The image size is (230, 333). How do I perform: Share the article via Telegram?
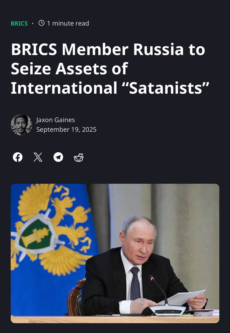coord(58,157)
